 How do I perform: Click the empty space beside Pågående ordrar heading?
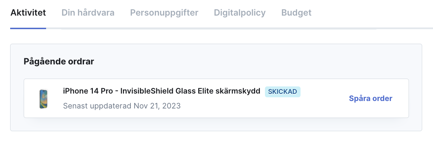point(254,61)
